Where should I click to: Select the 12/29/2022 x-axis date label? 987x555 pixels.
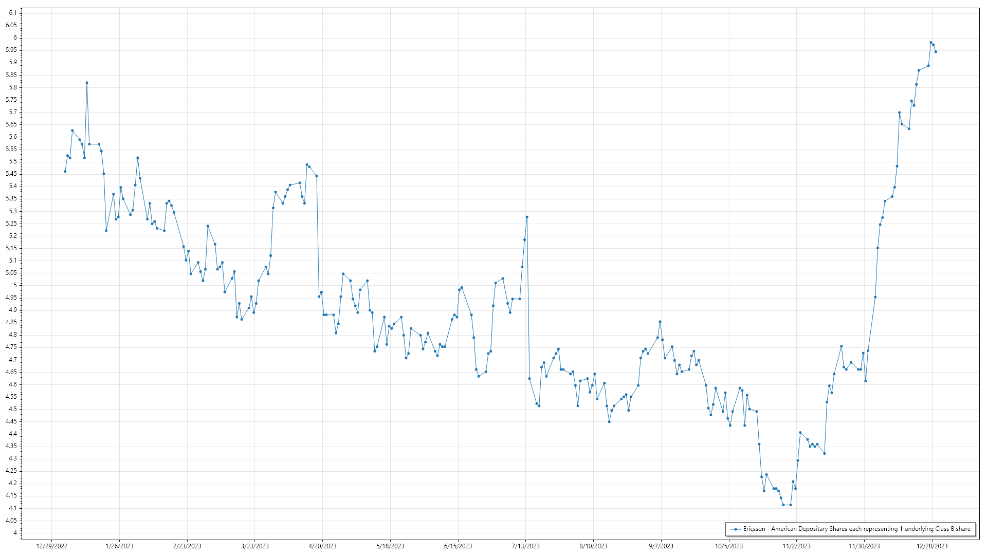pos(52,546)
